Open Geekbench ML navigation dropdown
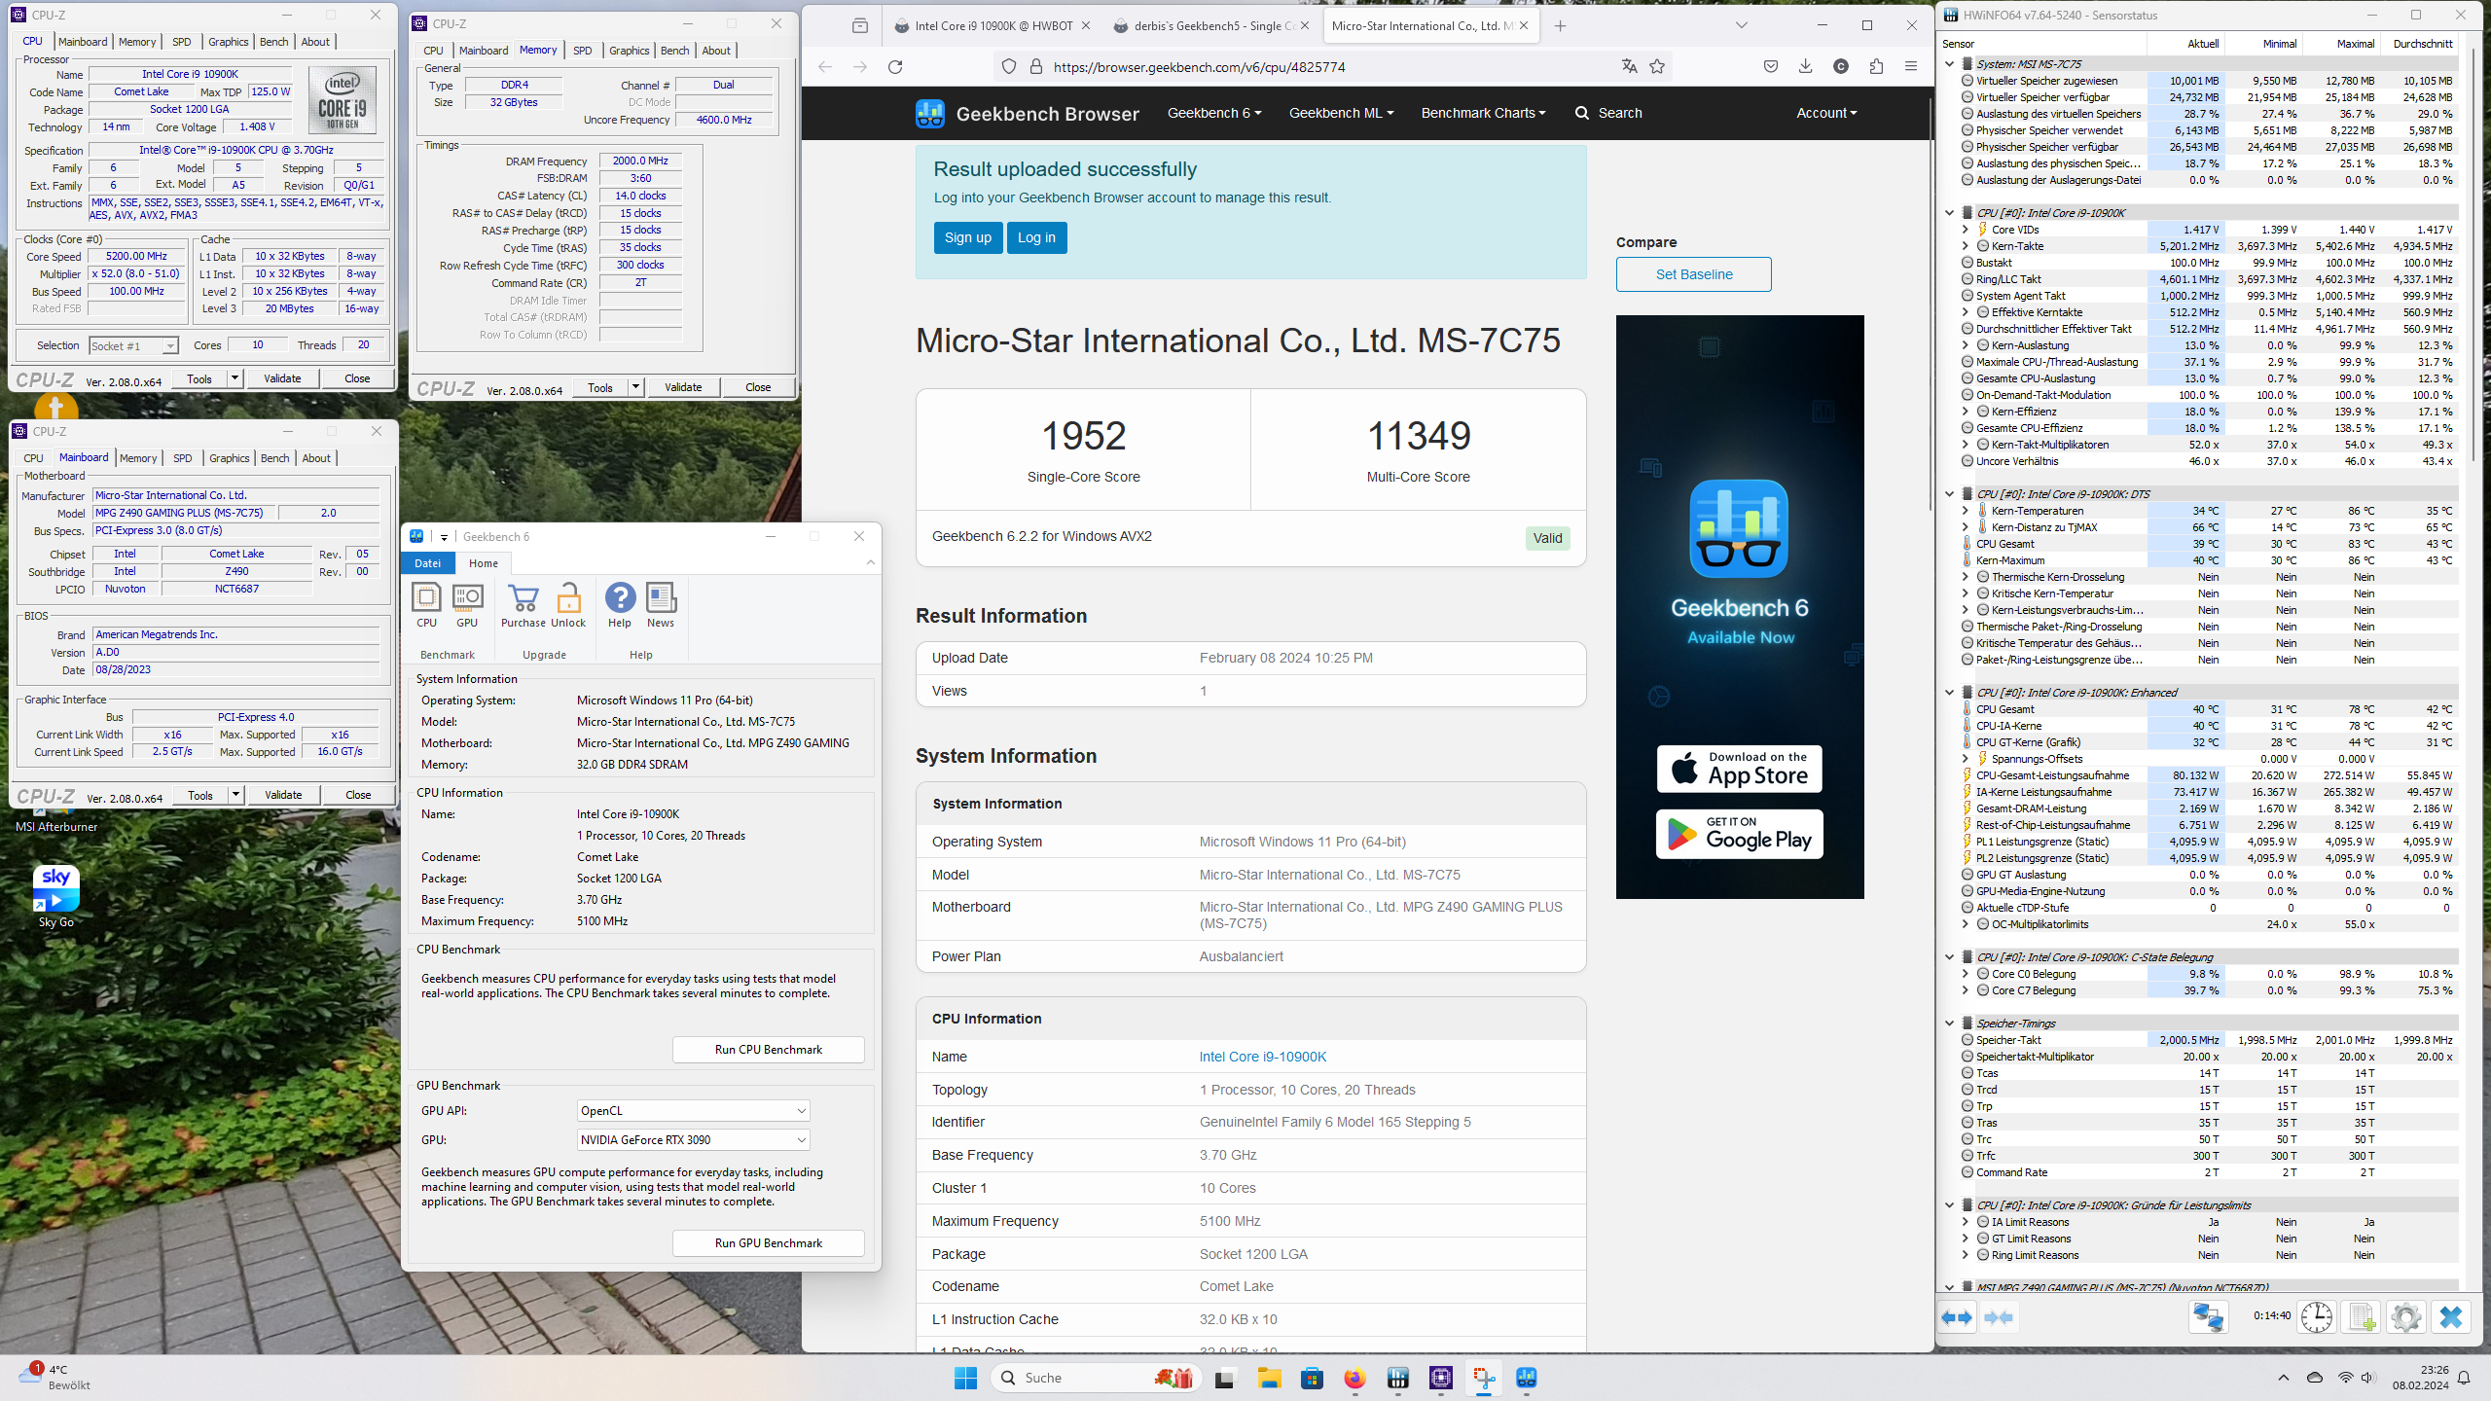This screenshot has height=1401, width=2491. [1341, 113]
